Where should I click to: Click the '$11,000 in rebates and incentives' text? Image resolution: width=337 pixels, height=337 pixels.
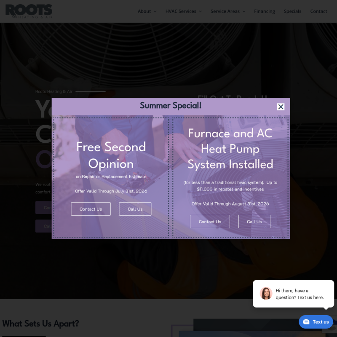230,189
